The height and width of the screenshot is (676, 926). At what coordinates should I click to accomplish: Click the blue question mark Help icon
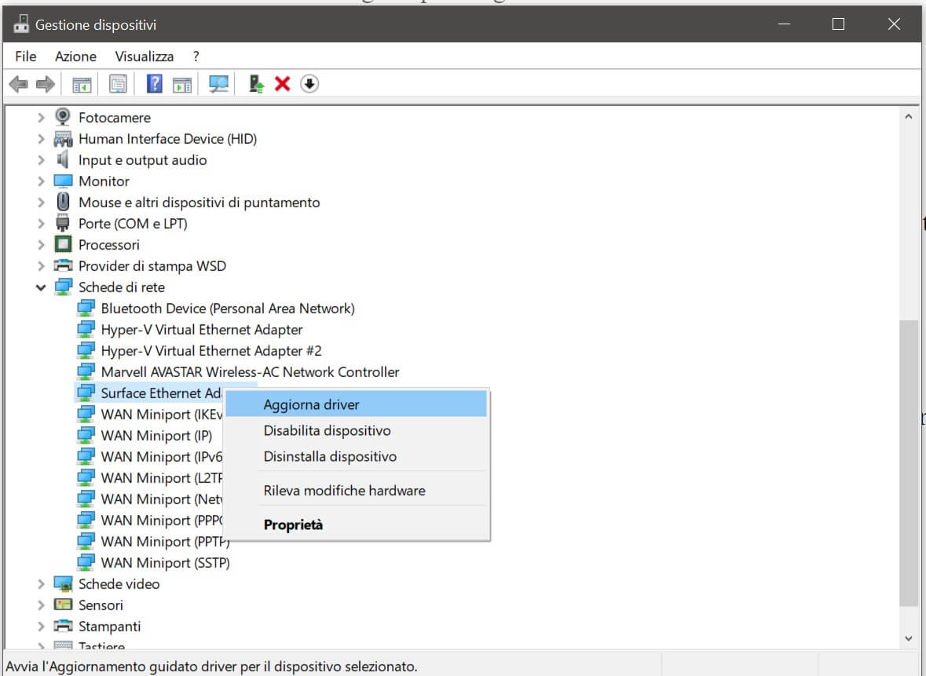(x=155, y=84)
